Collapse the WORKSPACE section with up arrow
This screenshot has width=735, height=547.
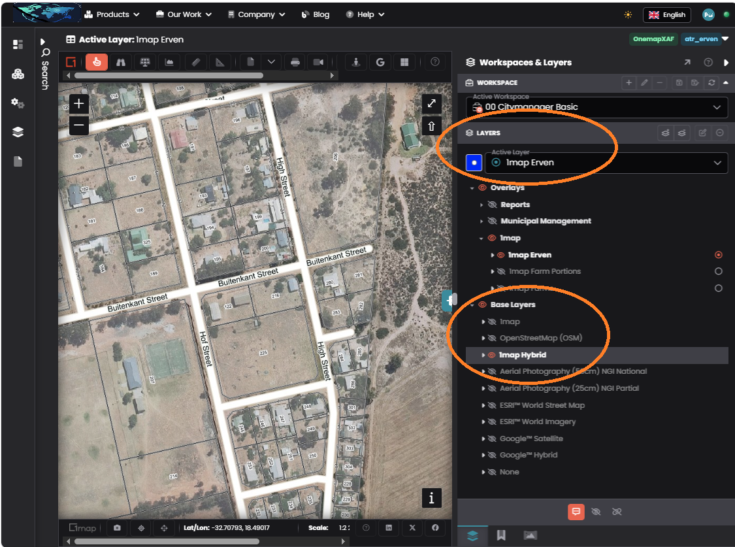[x=726, y=82]
